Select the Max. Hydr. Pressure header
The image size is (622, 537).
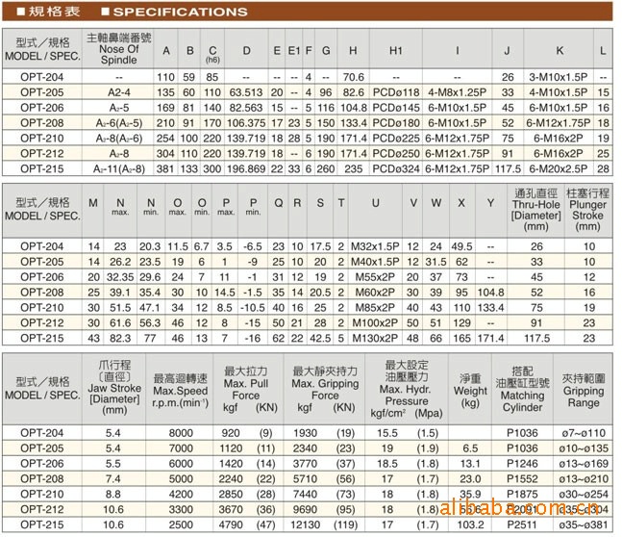tap(411, 385)
